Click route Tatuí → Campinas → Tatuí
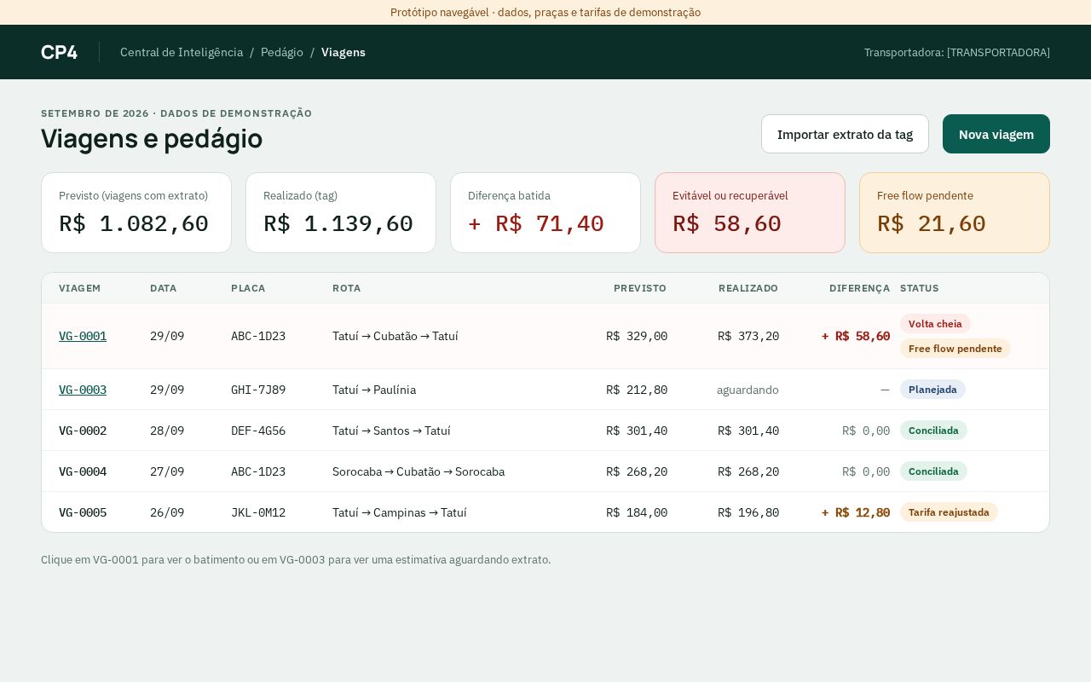The image size is (1091, 682). (400, 512)
